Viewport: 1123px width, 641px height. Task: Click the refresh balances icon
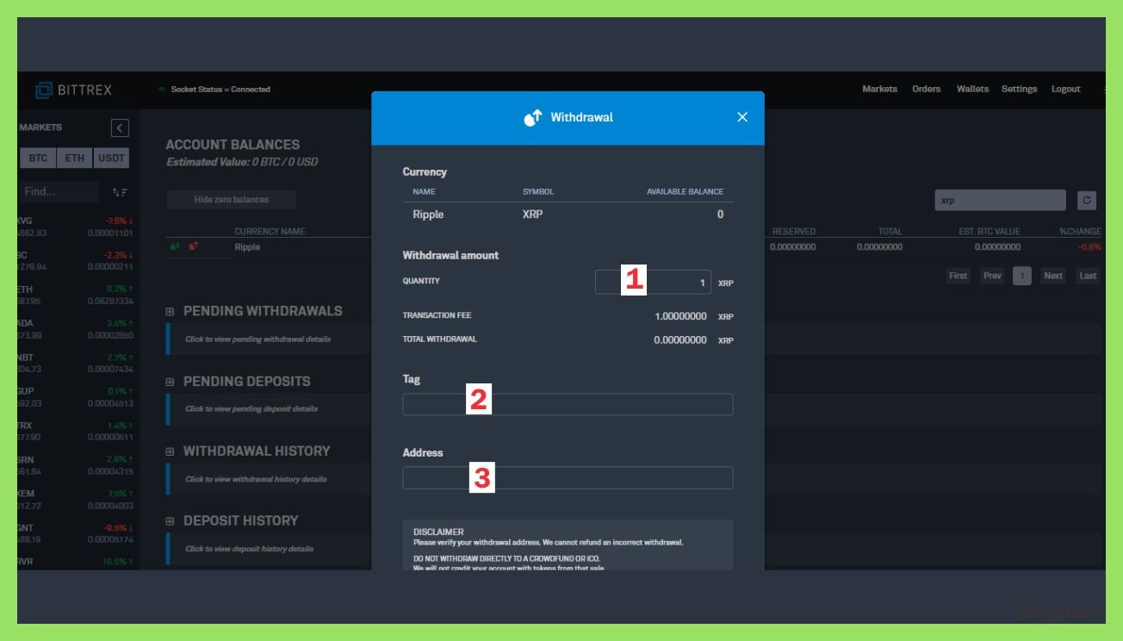click(x=1087, y=201)
